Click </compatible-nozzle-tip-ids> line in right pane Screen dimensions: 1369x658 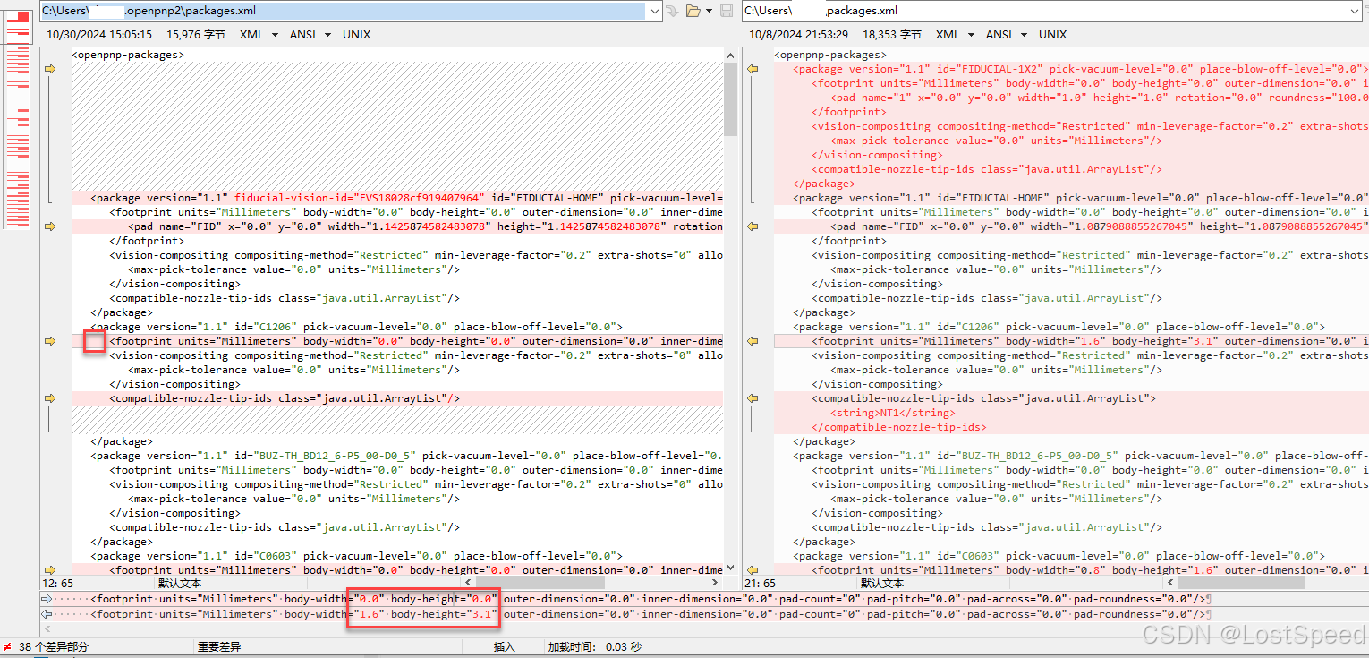tap(899, 427)
